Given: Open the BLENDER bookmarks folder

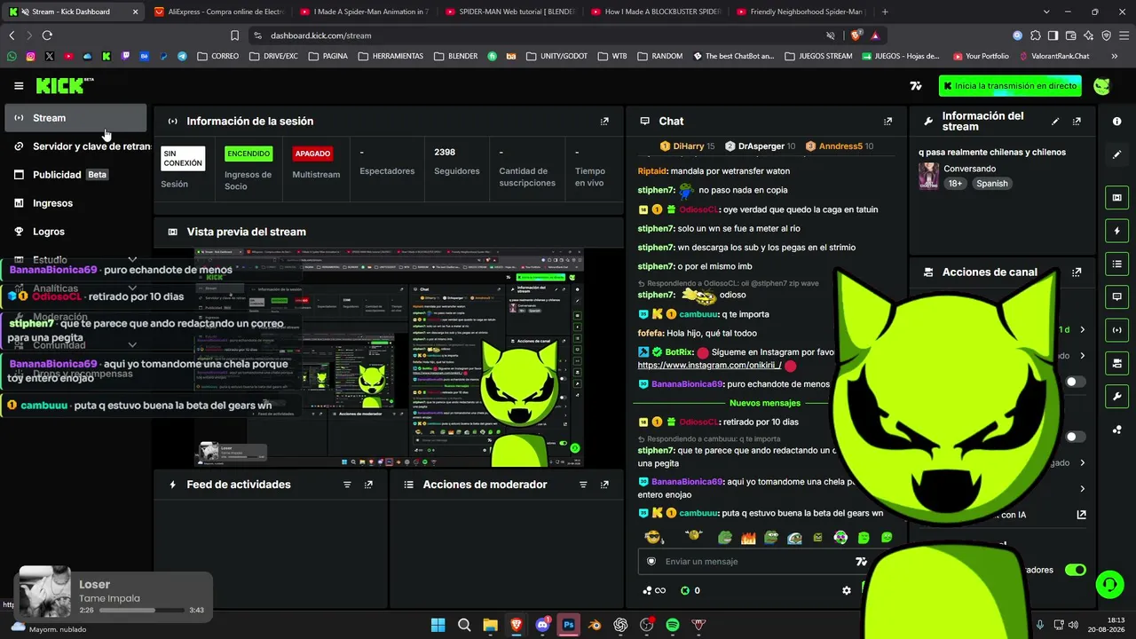Looking at the screenshot, I should (456, 56).
